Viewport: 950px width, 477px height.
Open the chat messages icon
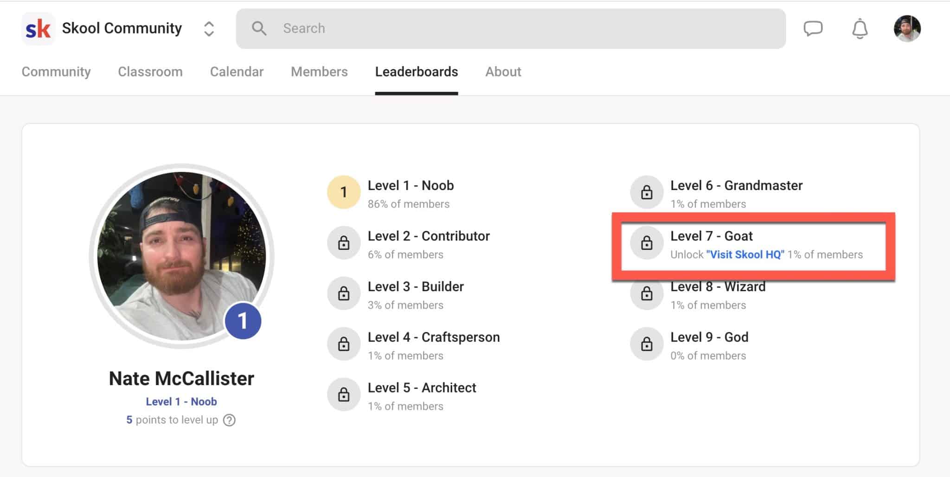(x=813, y=29)
